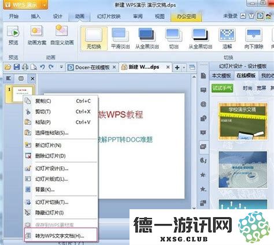Click the upper star icon in side bar
Screen dimensions: 274x245
(203, 175)
